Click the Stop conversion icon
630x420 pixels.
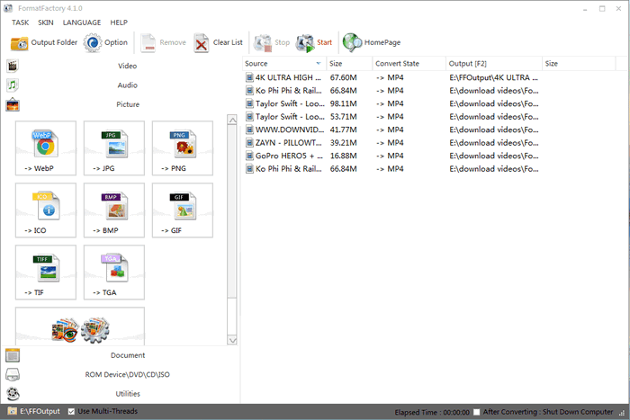pos(263,43)
